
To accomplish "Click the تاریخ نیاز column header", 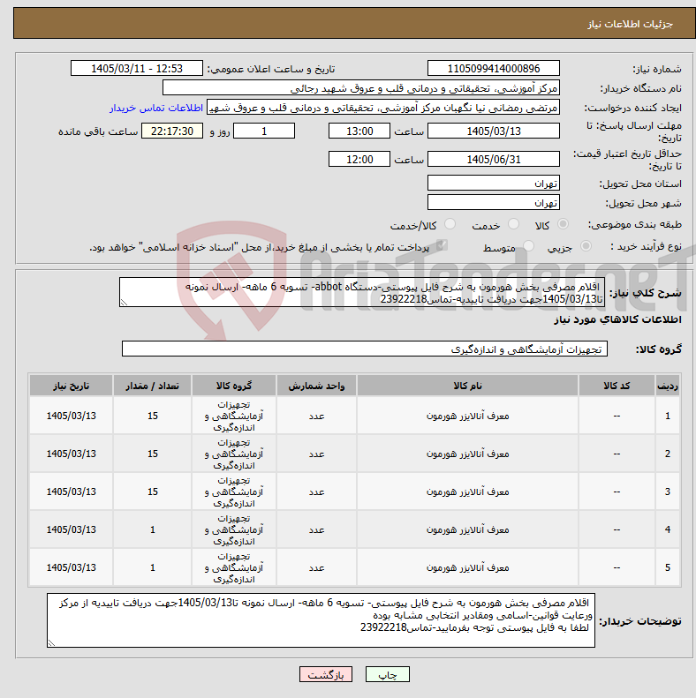I will [71, 386].
